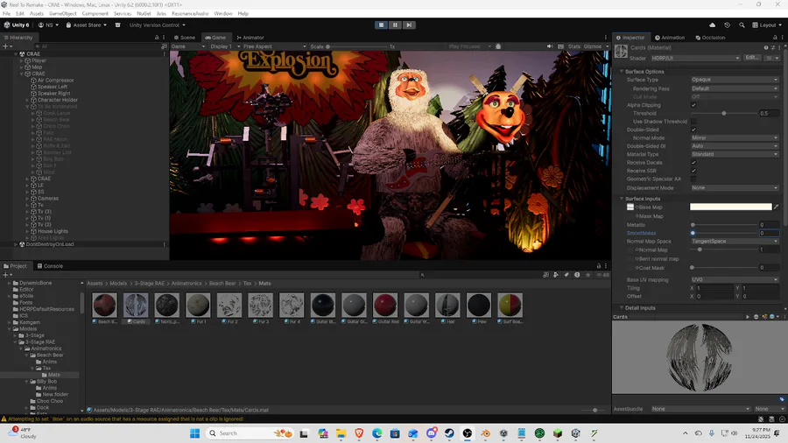The width and height of the screenshot is (788, 443).
Task: Open the Billy Bob folder in Project tree
Action: pyautogui.click(x=46, y=382)
